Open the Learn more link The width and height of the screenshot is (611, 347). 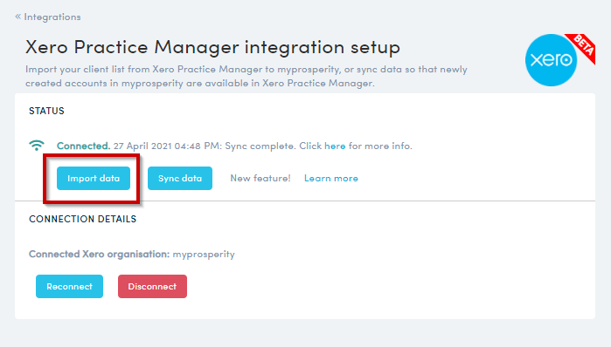(x=330, y=179)
